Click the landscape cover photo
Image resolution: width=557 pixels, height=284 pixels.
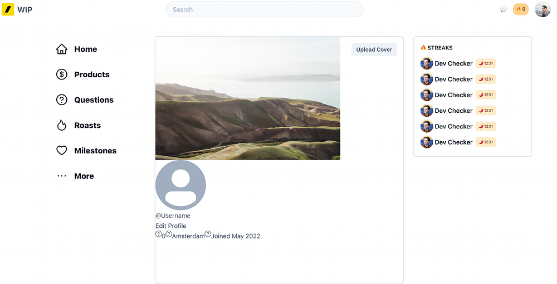pyautogui.click(x=248, y=98)
